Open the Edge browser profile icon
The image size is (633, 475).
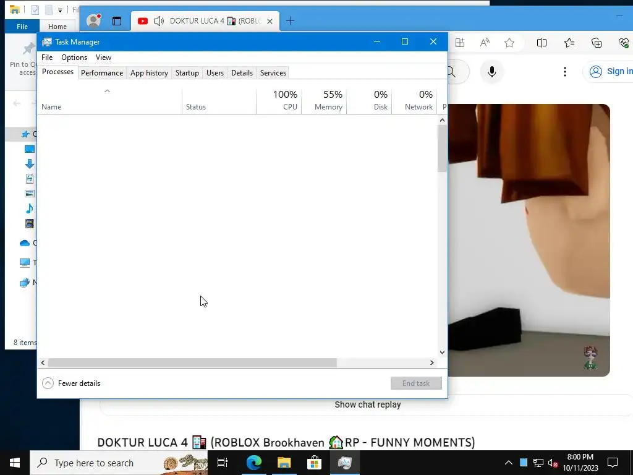tap(93, 20)
